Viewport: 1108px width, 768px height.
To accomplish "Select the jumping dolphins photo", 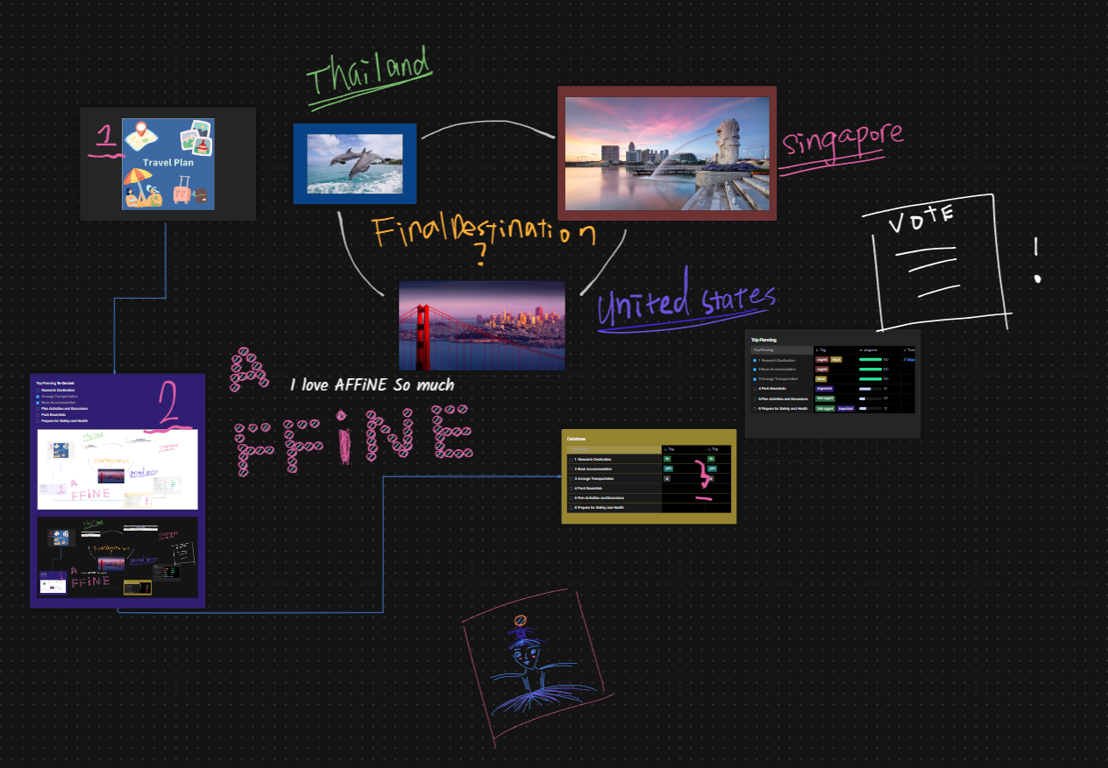I will pos(355,164).
